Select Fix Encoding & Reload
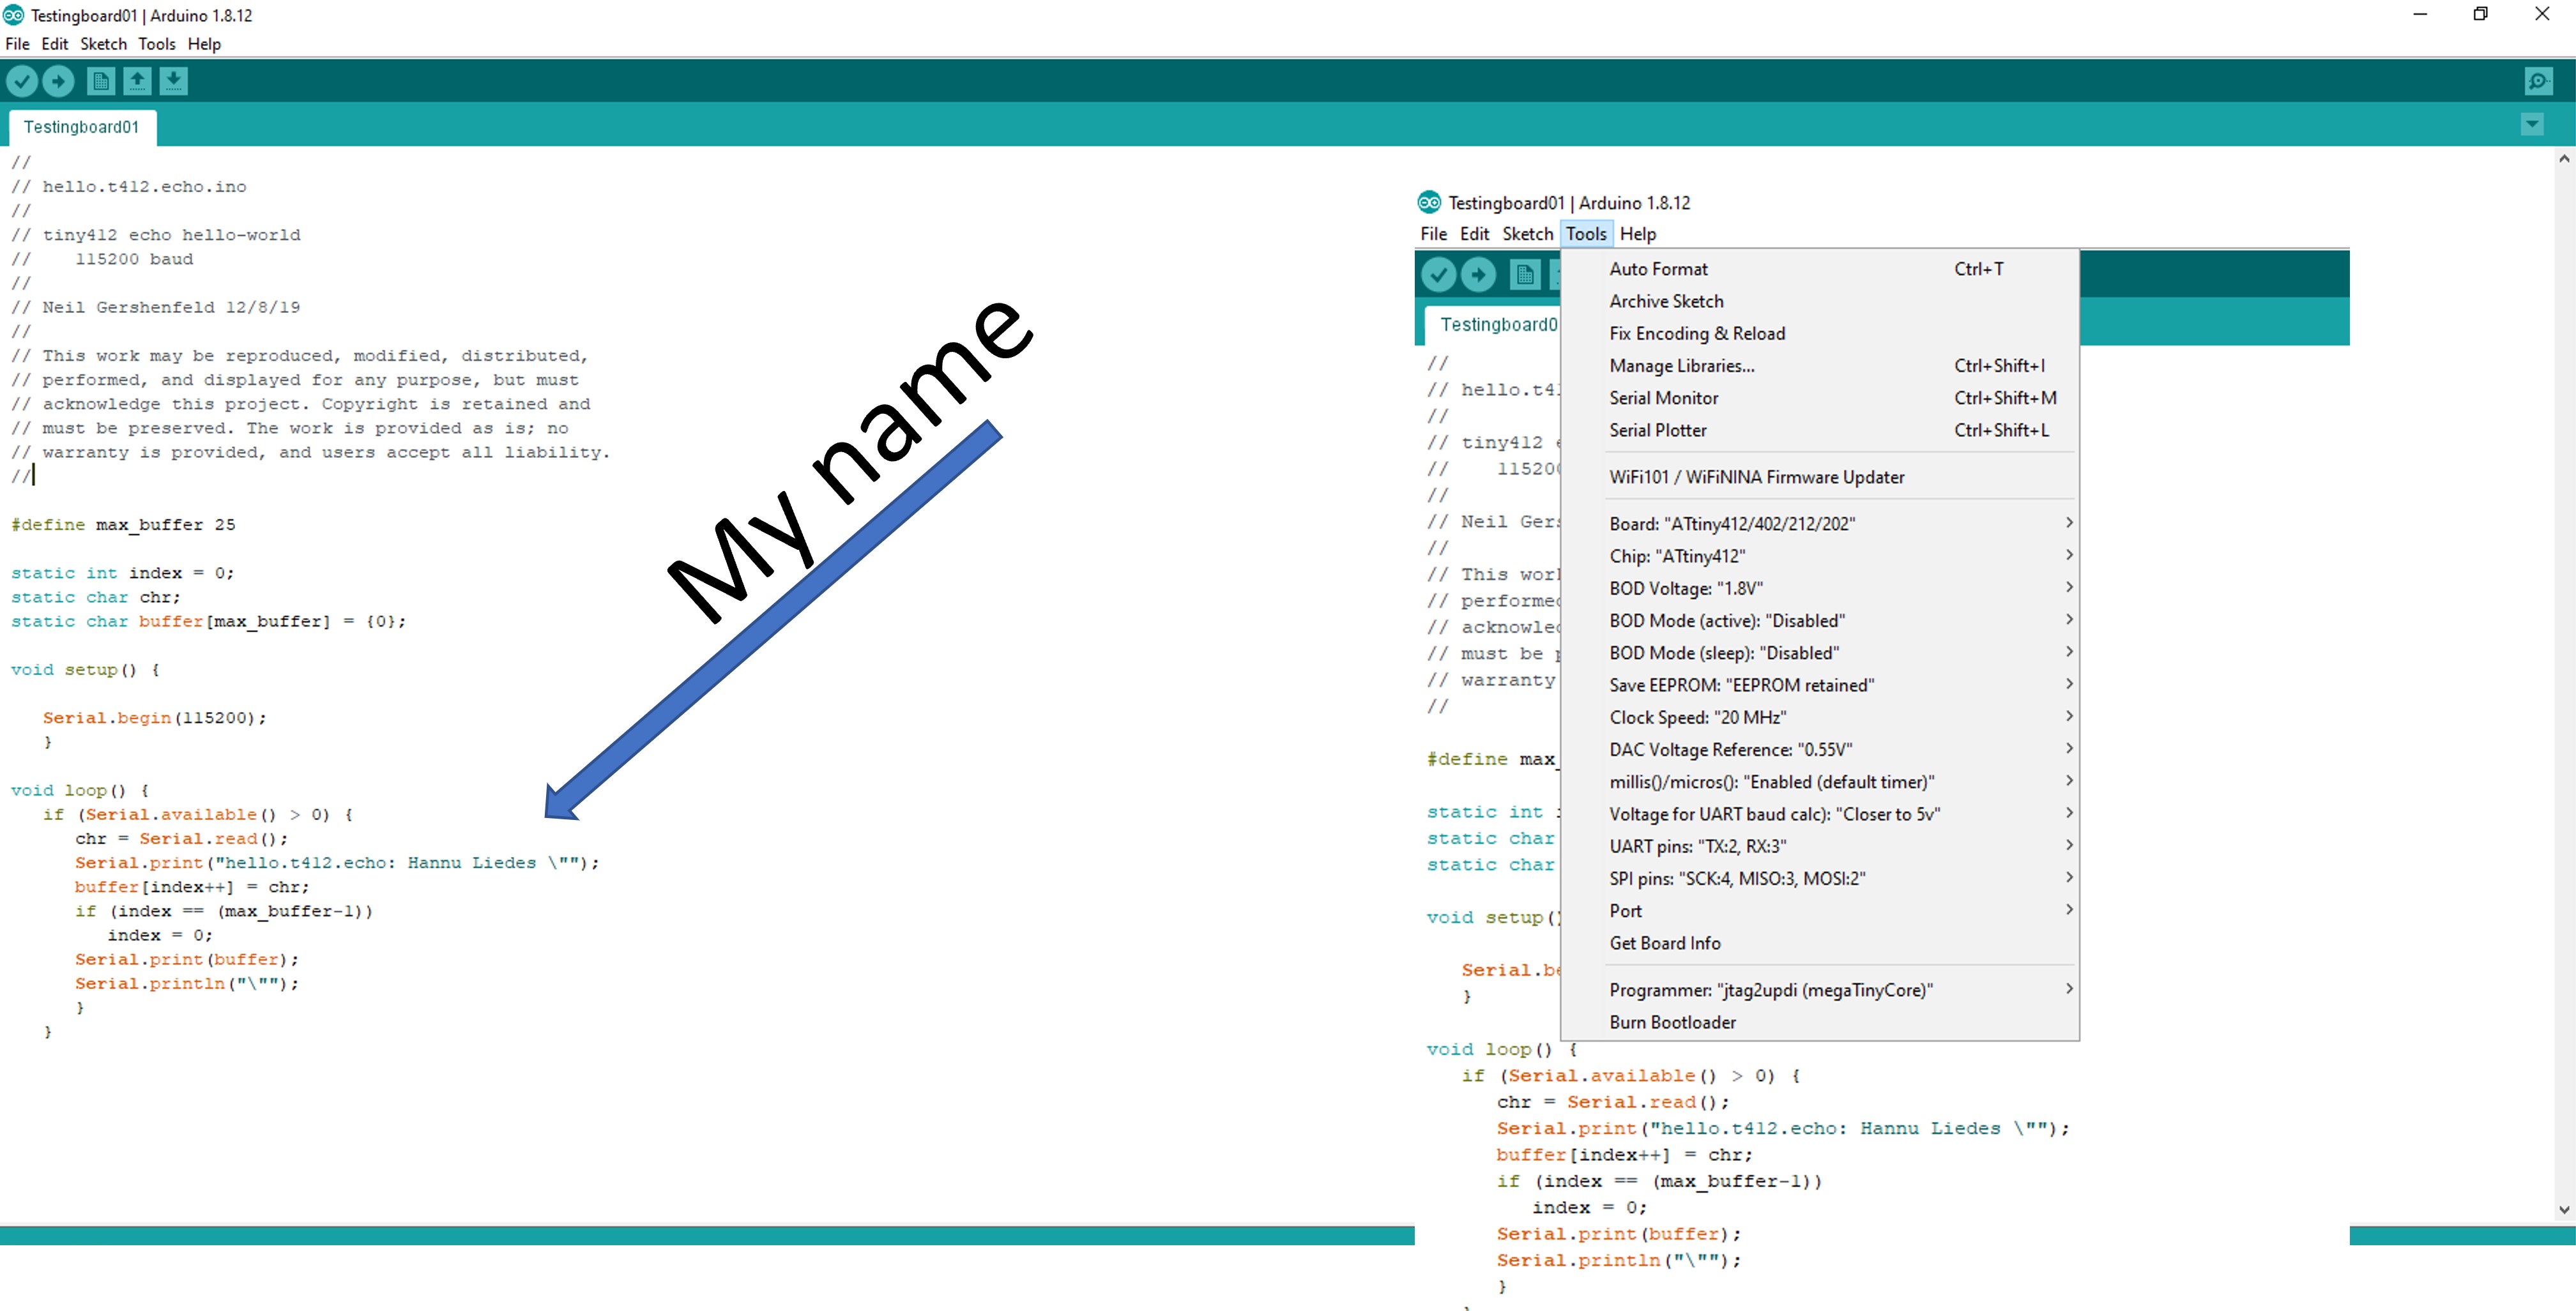 [x=1819, y=333]
